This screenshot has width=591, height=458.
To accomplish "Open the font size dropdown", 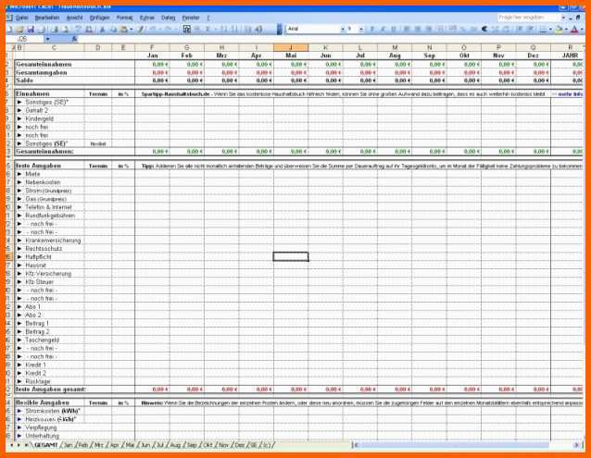I will (x=361, y=29).
